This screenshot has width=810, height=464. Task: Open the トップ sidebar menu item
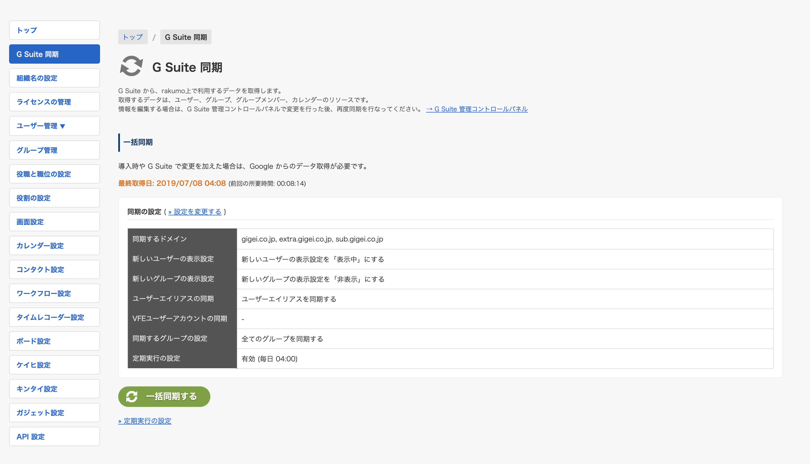[x=55, y=30]
